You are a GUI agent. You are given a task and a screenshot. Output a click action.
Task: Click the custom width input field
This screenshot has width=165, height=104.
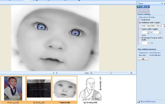point(144,32)
